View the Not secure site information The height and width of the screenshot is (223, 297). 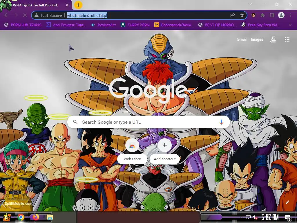pyautogui.click(x=48, y=15)
